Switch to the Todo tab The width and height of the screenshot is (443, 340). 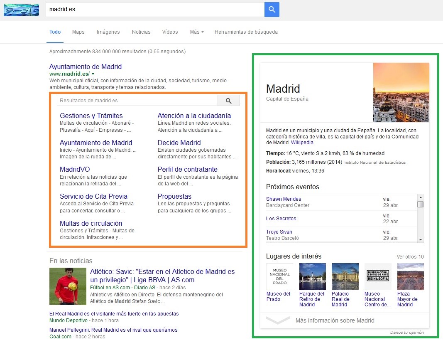click(x=55, y=32)
